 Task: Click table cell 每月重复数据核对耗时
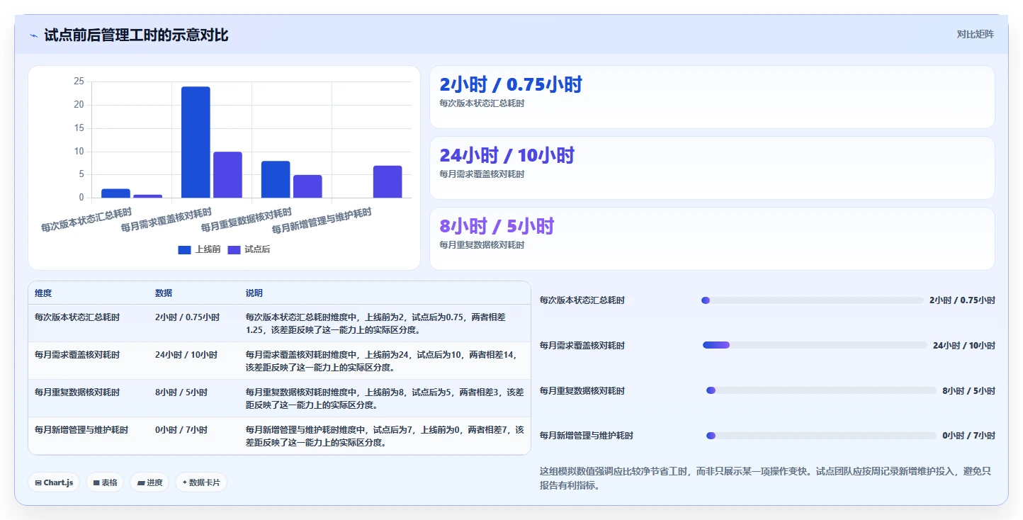click(x=77, y=392)
